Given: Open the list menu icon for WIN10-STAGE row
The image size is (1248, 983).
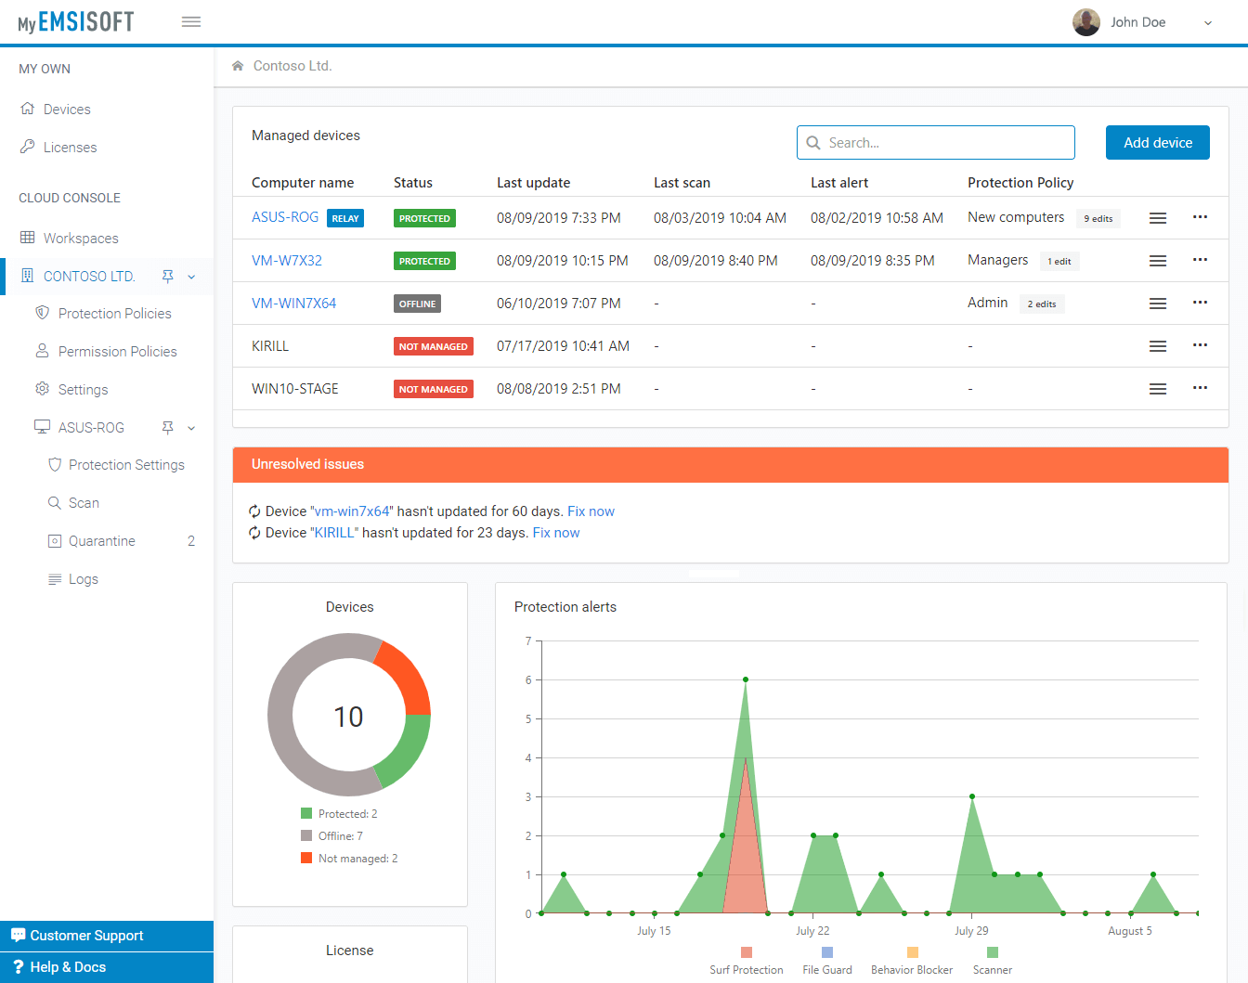Looking at the screenshot, I should coord(1158,389).
